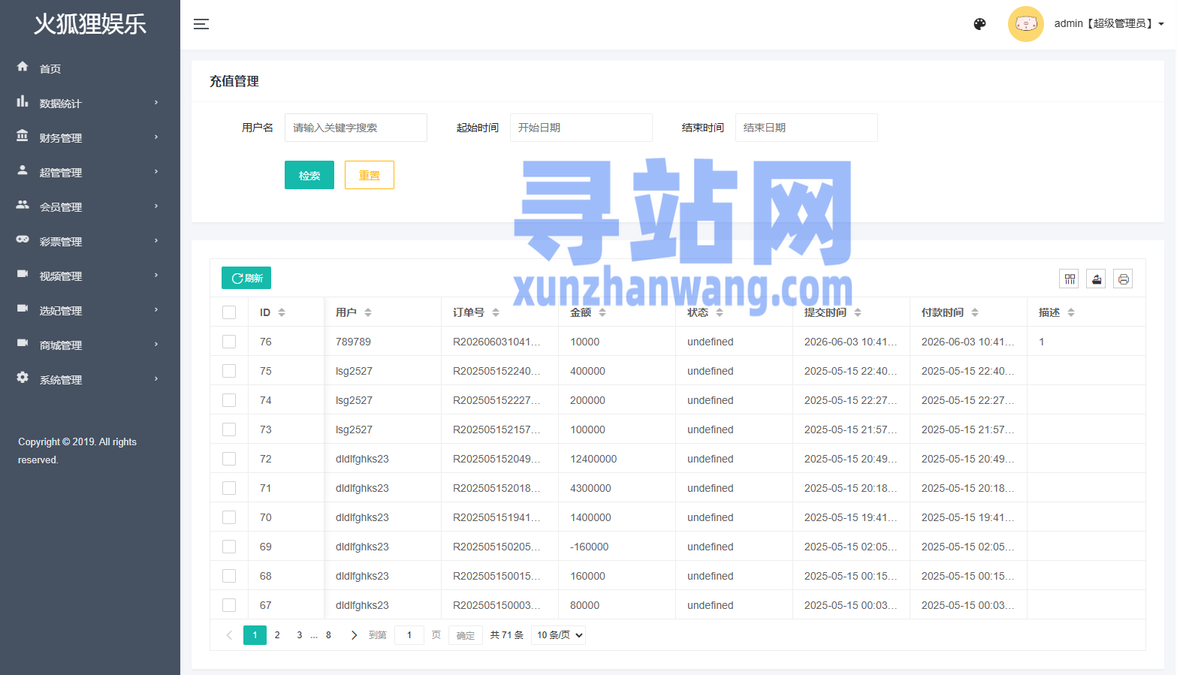1177x675 pixels.
Task: Open the 商城管理 menu item
Action: pyautogui.click(x=90, y=345)
